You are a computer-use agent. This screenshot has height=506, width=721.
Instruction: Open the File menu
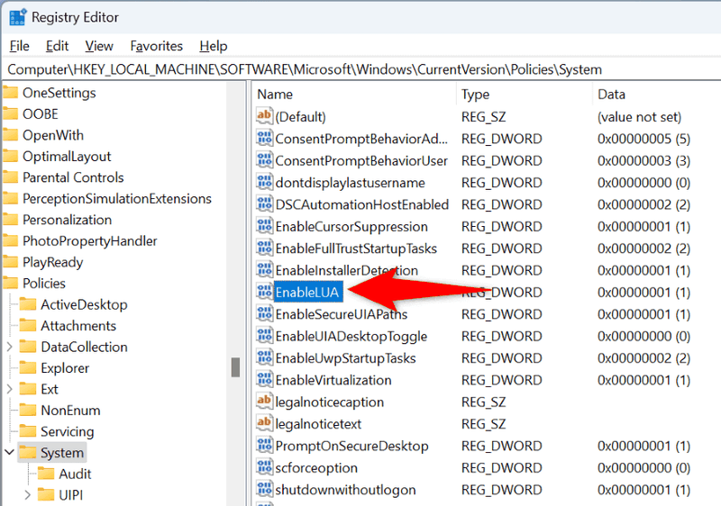19,46
